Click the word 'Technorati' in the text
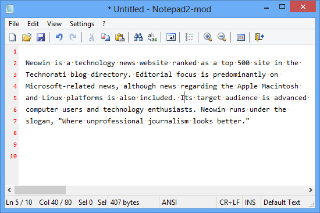 [x=46, y=74]
